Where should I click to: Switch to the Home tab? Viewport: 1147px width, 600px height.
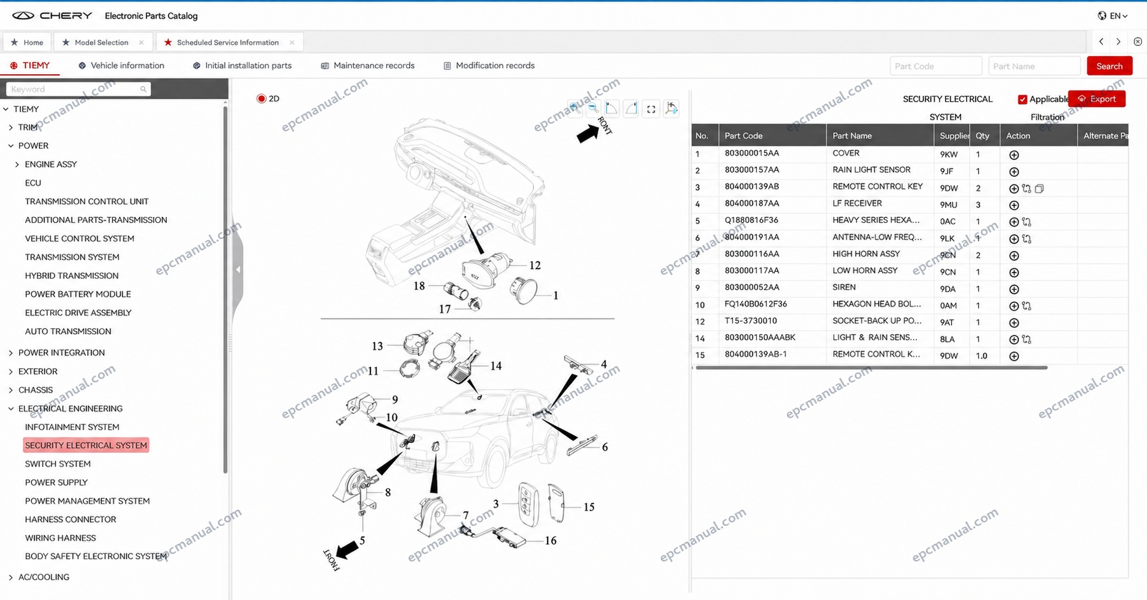click(x=27, y=42)
